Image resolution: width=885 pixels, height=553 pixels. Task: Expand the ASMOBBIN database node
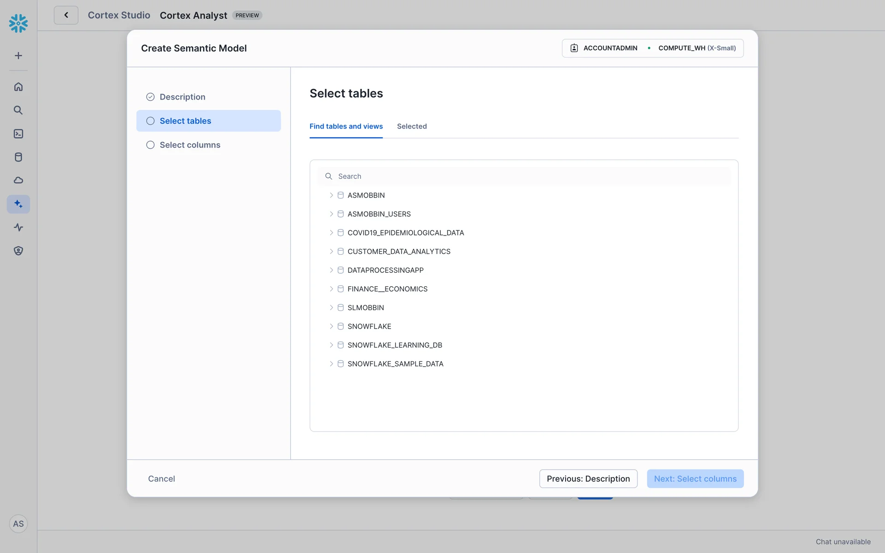pyautogui.click(x=331, y=195)
